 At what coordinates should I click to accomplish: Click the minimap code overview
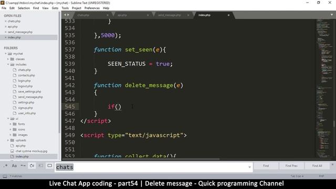tap(324, 88)
